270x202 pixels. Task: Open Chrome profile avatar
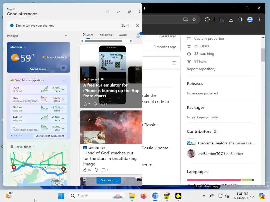coord(250,19)
